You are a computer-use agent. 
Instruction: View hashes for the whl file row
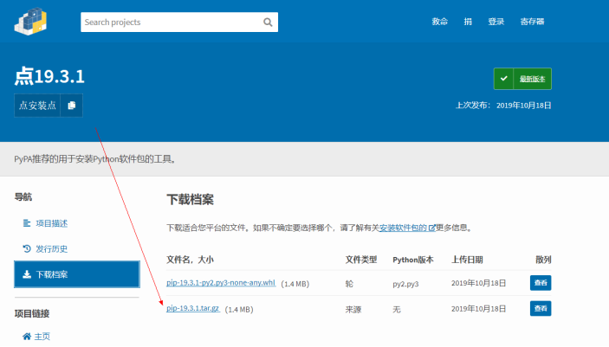click(541, 283)
